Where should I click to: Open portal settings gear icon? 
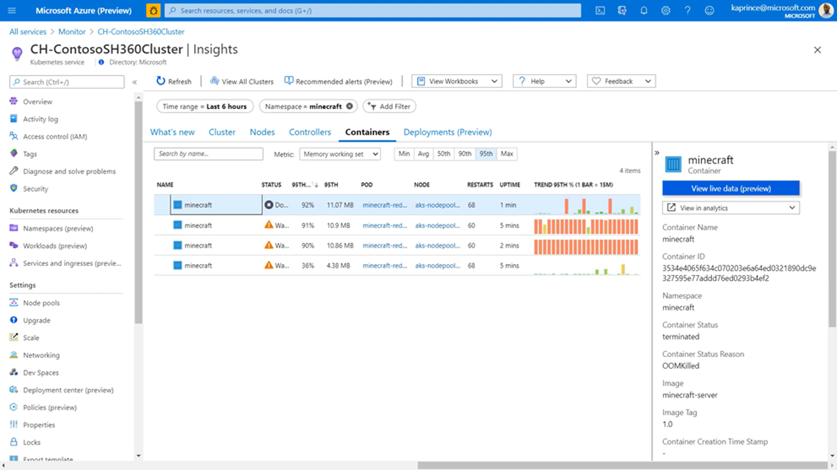click(x=666, y=10)
